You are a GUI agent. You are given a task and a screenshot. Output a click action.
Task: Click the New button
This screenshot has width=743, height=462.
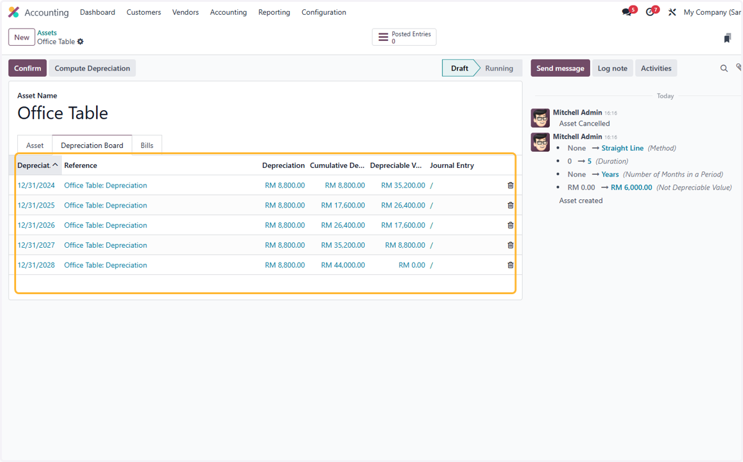[22, 37]
